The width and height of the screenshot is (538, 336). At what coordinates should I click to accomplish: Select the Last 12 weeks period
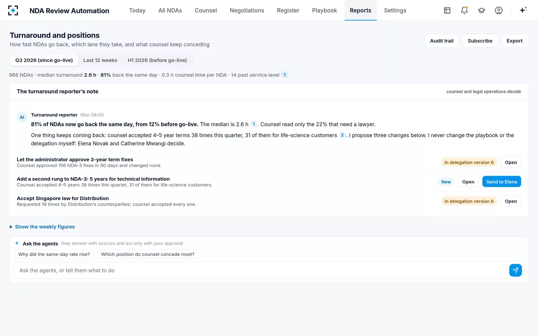tap(100, 60)
